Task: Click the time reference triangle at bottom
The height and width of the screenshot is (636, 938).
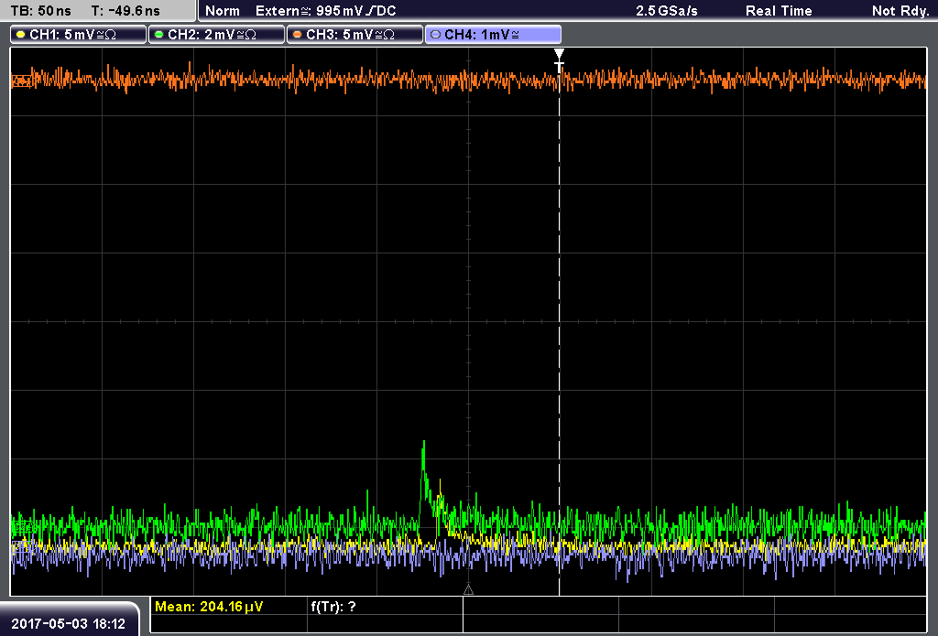Action: (x=468, y=590)
